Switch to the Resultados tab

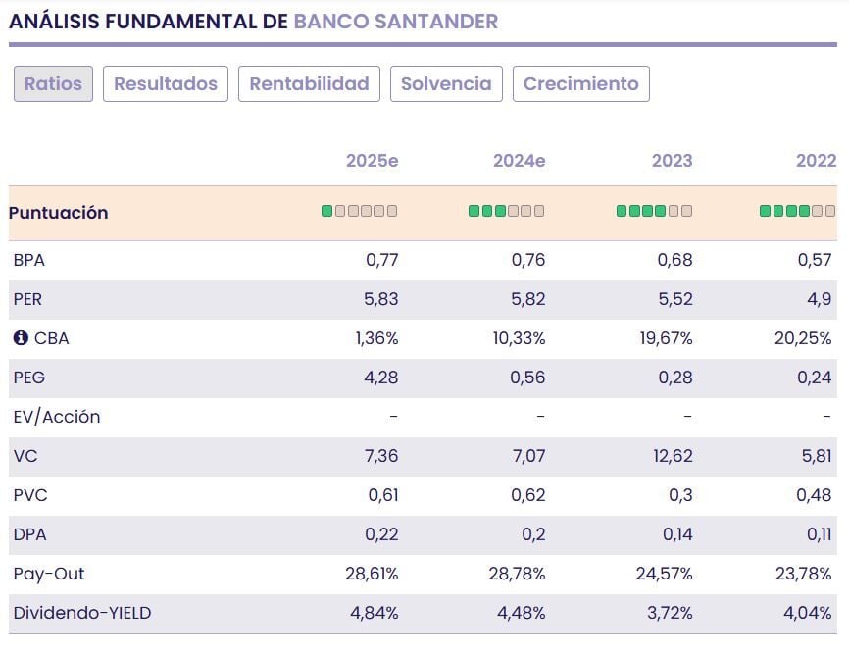166,84
